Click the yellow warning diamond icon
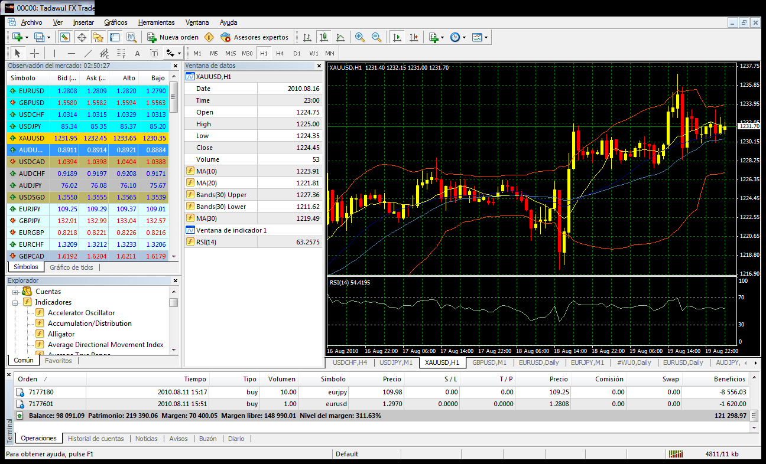The height and width of the screenshot is (464, 766). tap(209, 37)
